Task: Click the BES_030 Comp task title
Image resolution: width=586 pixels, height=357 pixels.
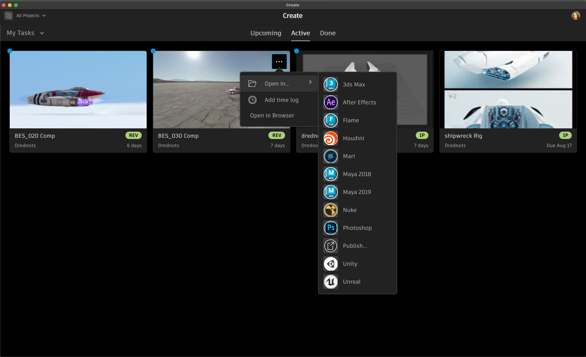Action: click(178, 136)
